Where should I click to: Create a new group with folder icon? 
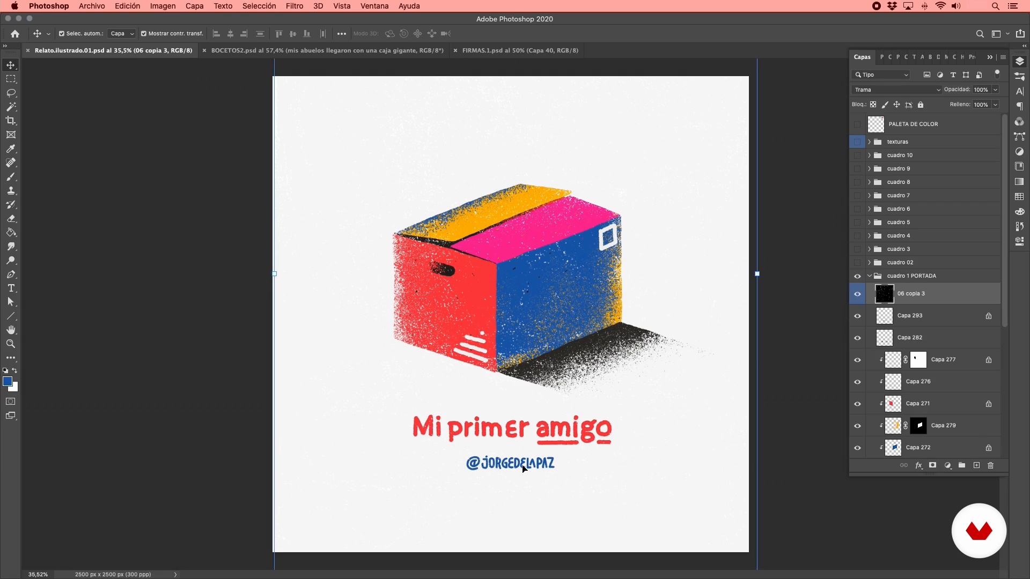[x=962, y=465]
